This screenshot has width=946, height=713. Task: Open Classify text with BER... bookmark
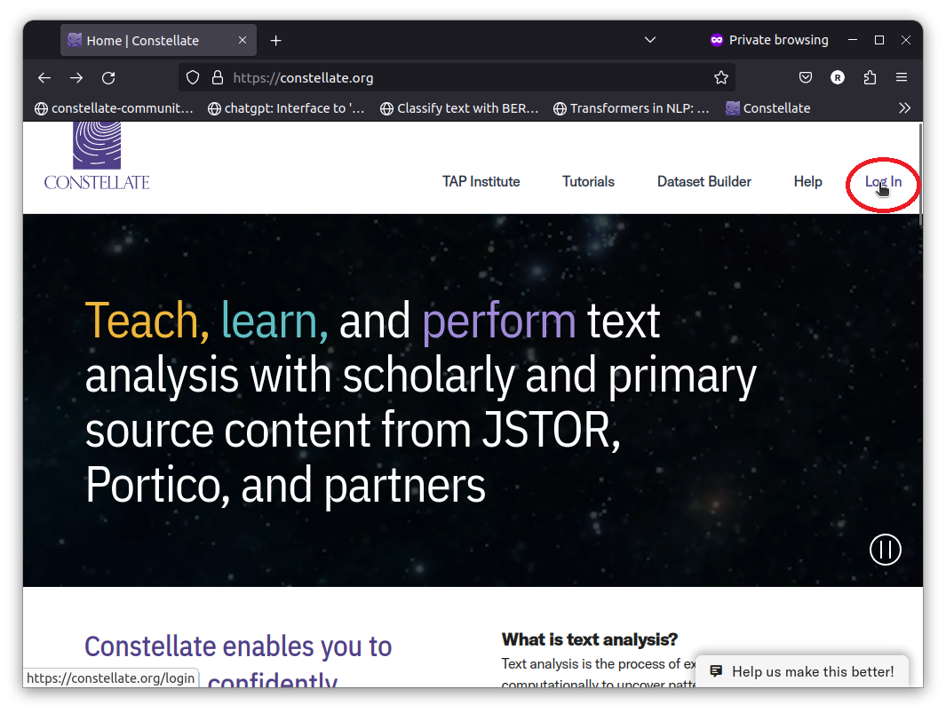(459, 108)
